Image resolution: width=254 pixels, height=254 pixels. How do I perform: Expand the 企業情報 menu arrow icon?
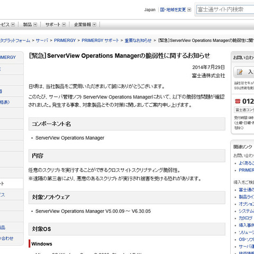[x=95, y=24]
